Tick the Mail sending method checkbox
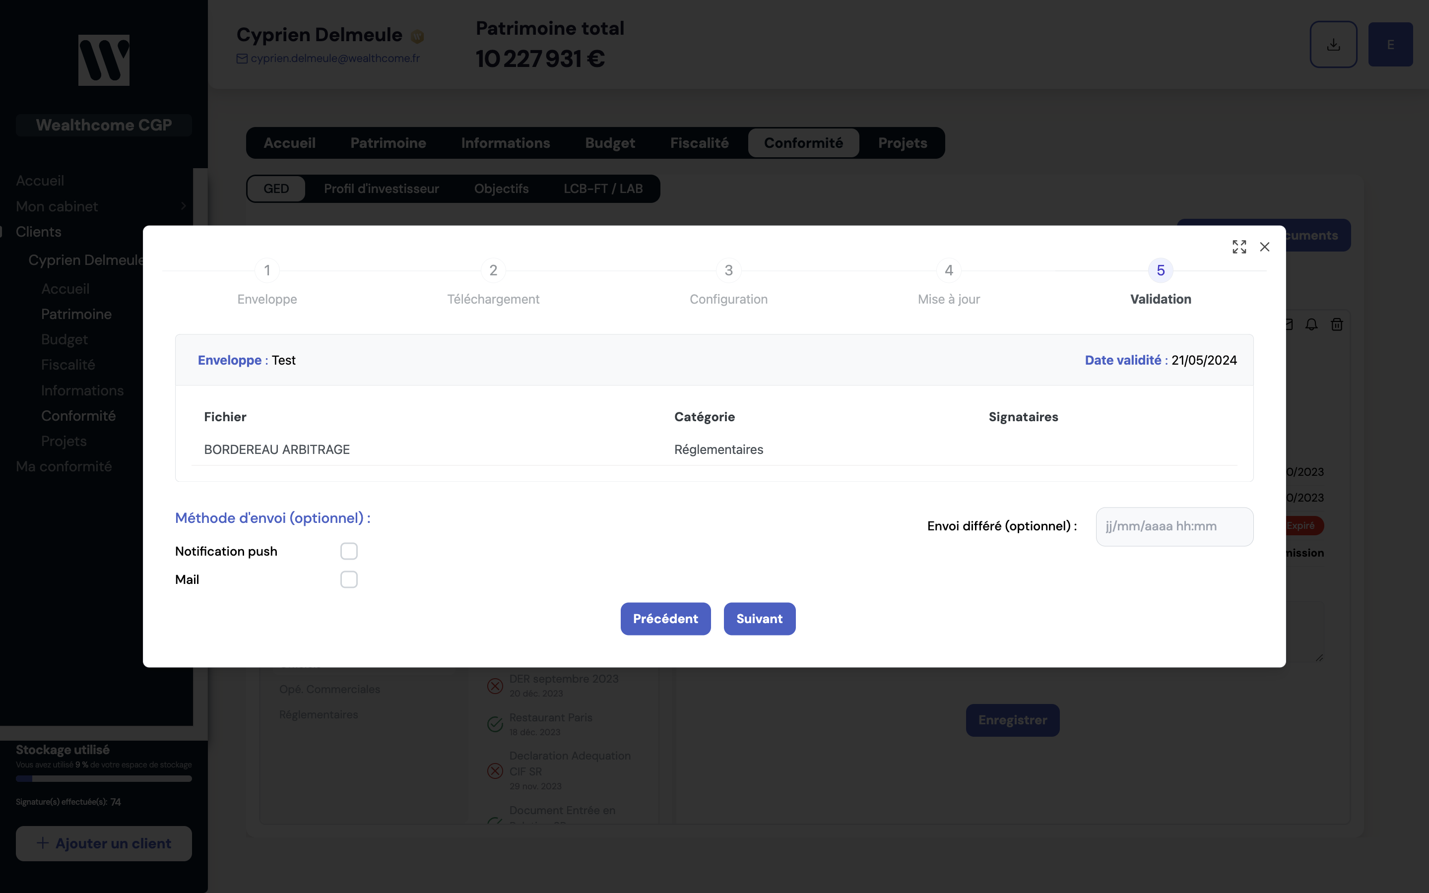 pos(349,579)
